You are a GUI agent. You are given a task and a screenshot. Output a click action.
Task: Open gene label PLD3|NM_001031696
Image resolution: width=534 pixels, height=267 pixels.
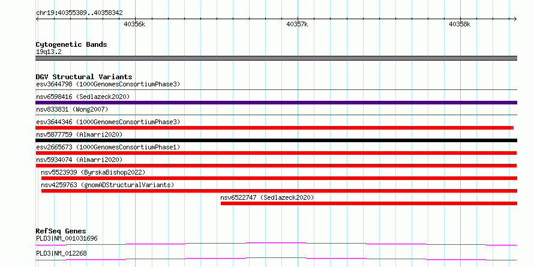coord(67,238)
